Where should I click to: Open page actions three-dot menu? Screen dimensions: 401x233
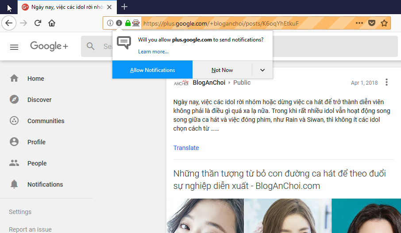click(x=359, y=23)
